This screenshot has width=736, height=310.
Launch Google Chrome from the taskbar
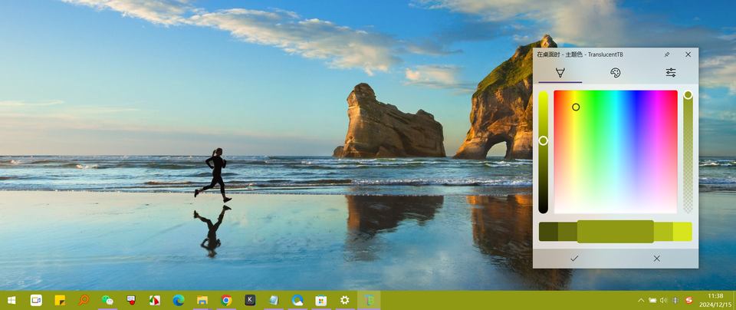[226, 300]
